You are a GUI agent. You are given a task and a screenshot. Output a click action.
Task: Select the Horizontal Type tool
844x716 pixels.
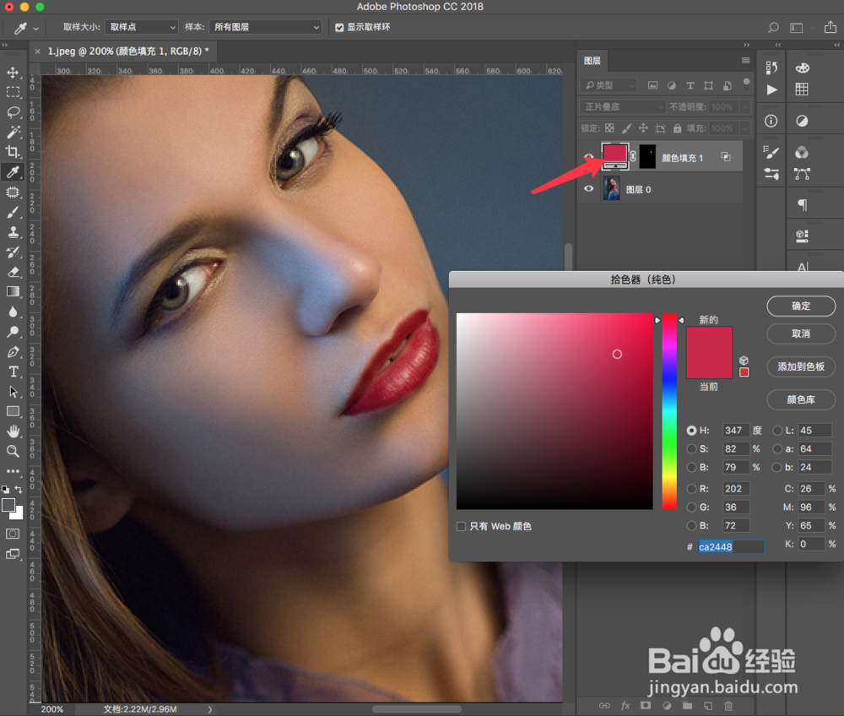[x=13, y=372]
